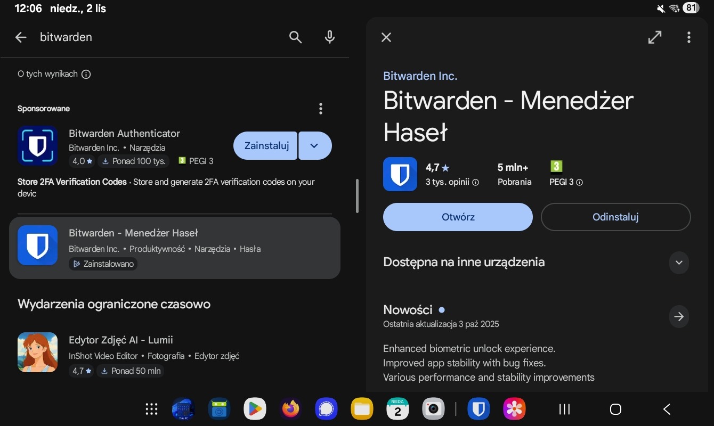Tap the search magnifier icon
The height and width of the screenshot is (426, 714).
pyautogui.click(x=295, y=37)
